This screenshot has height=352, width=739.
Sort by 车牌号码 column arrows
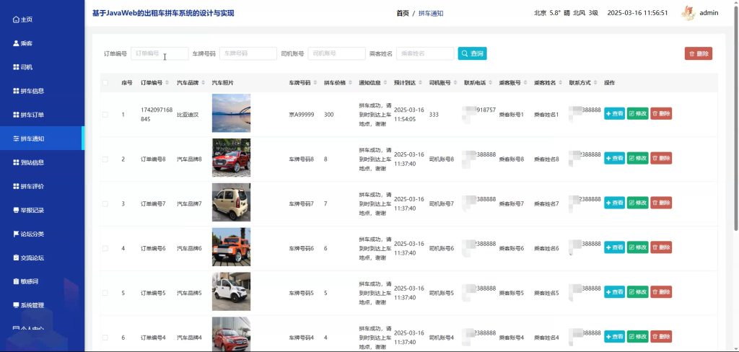tap(315, 83)
